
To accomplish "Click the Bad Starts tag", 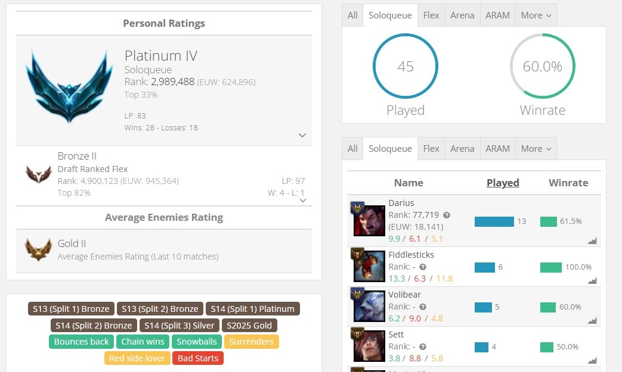I will tap(198, 358).
